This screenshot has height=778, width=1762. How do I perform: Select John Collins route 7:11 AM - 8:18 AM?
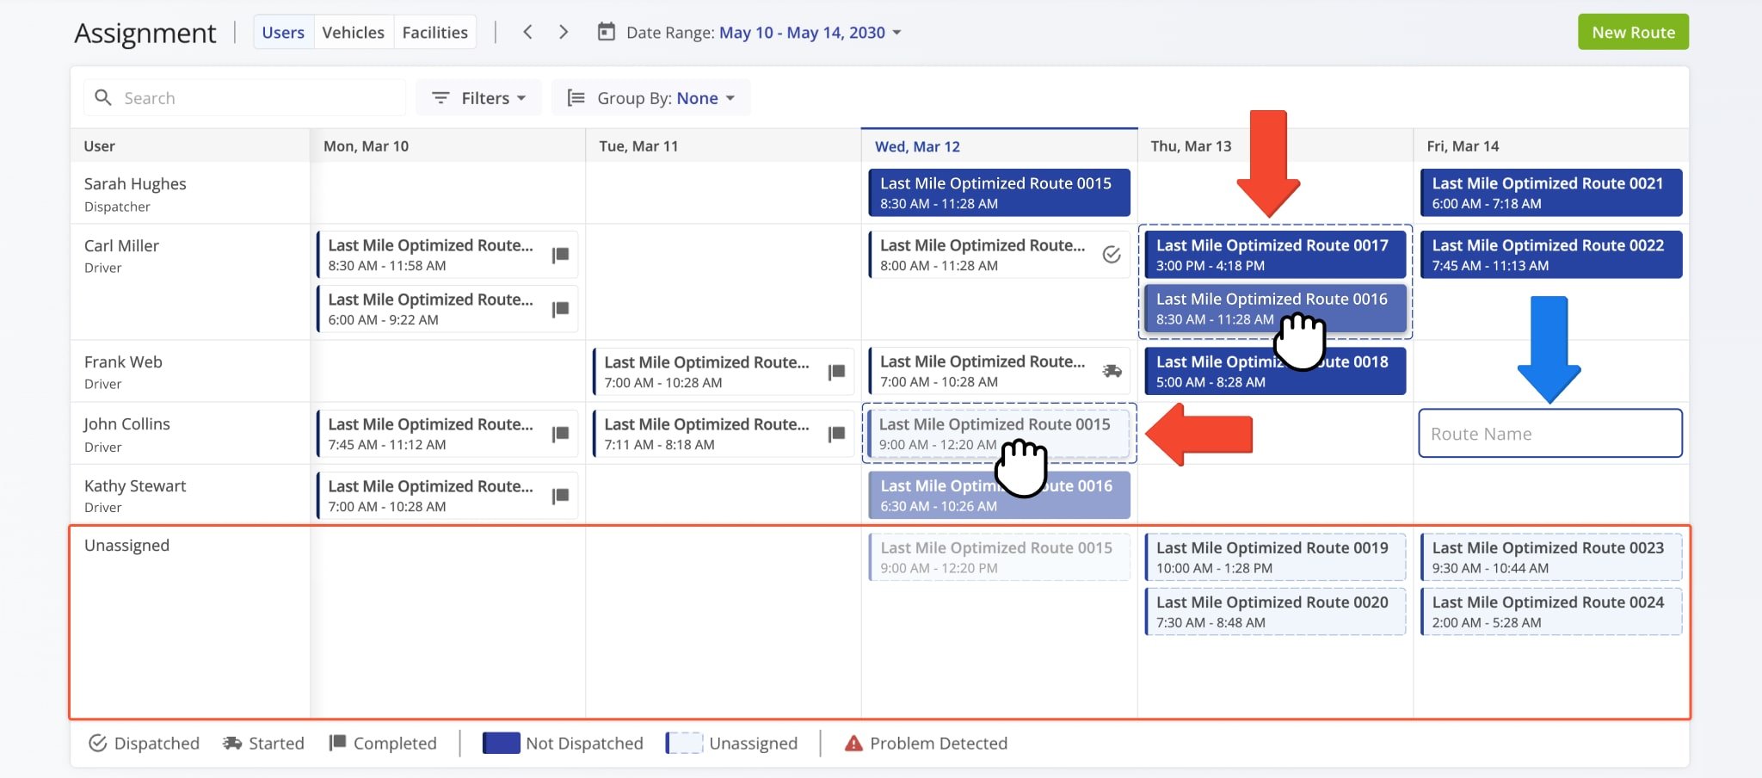point(724,433)
